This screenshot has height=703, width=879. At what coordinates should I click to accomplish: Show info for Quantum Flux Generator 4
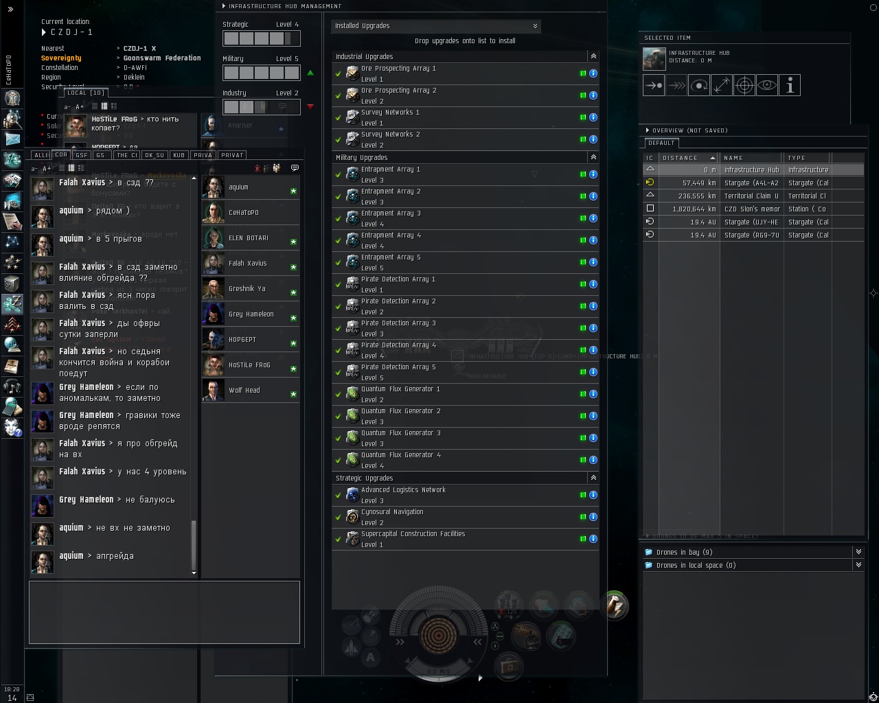(x=593, y=460)
